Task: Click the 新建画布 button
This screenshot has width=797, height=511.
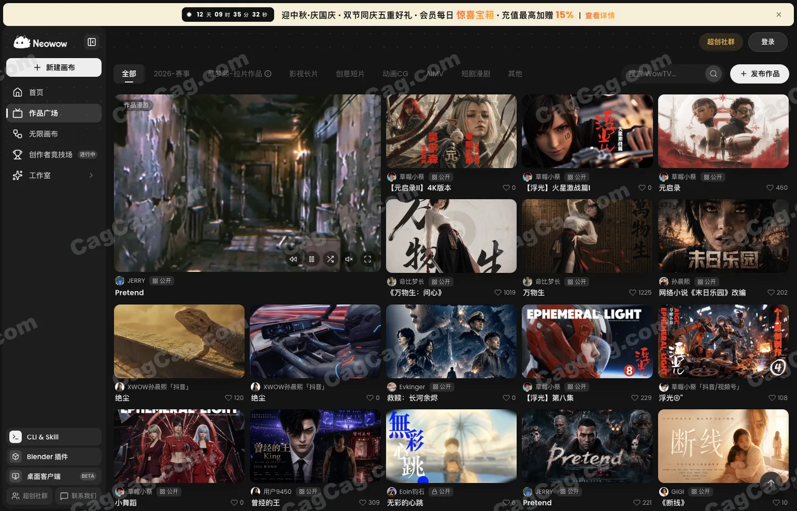Action: pyautogui.click(x=54, y=68)
